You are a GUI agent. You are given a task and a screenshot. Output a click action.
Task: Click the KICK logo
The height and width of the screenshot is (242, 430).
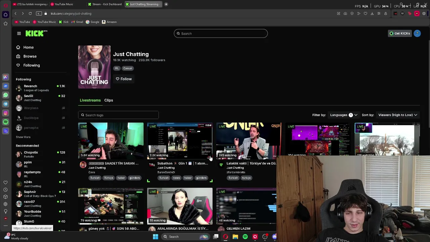pyautogui.click(x=36, y=33)
